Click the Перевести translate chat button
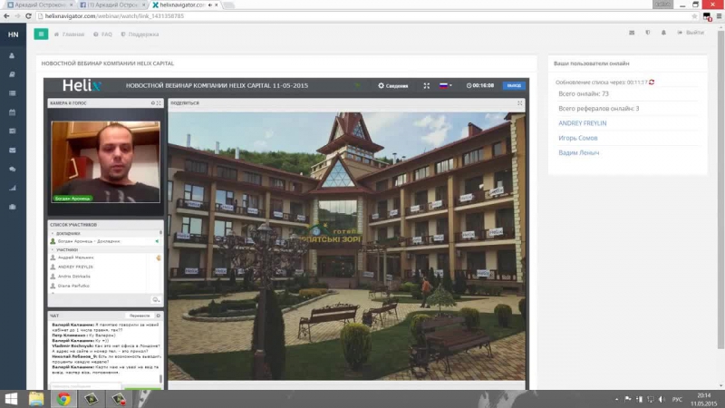 [140, 316]
